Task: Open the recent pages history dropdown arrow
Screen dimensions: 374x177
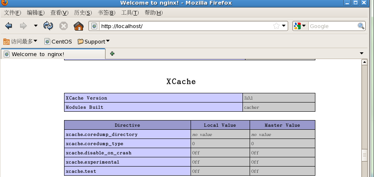Action: [x=36, y=26]
